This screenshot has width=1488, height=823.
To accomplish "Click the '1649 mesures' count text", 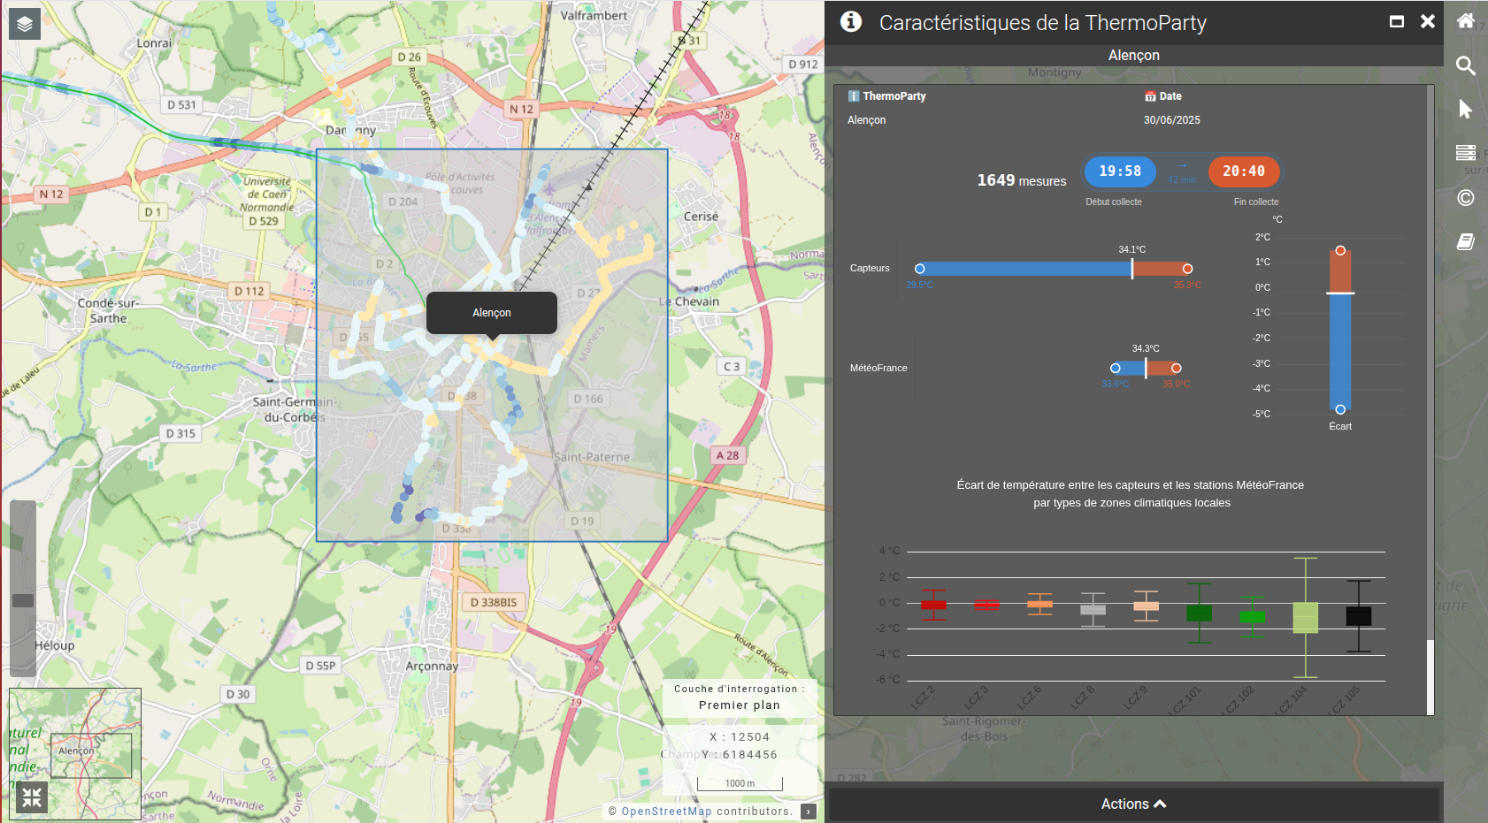I will click(1022, 180).
